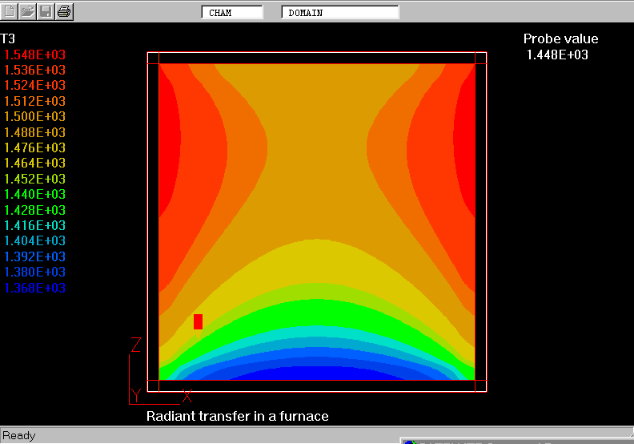Click the 1.548E+03 legend value
Screen dimensions: 634x444
click(35, 54)
